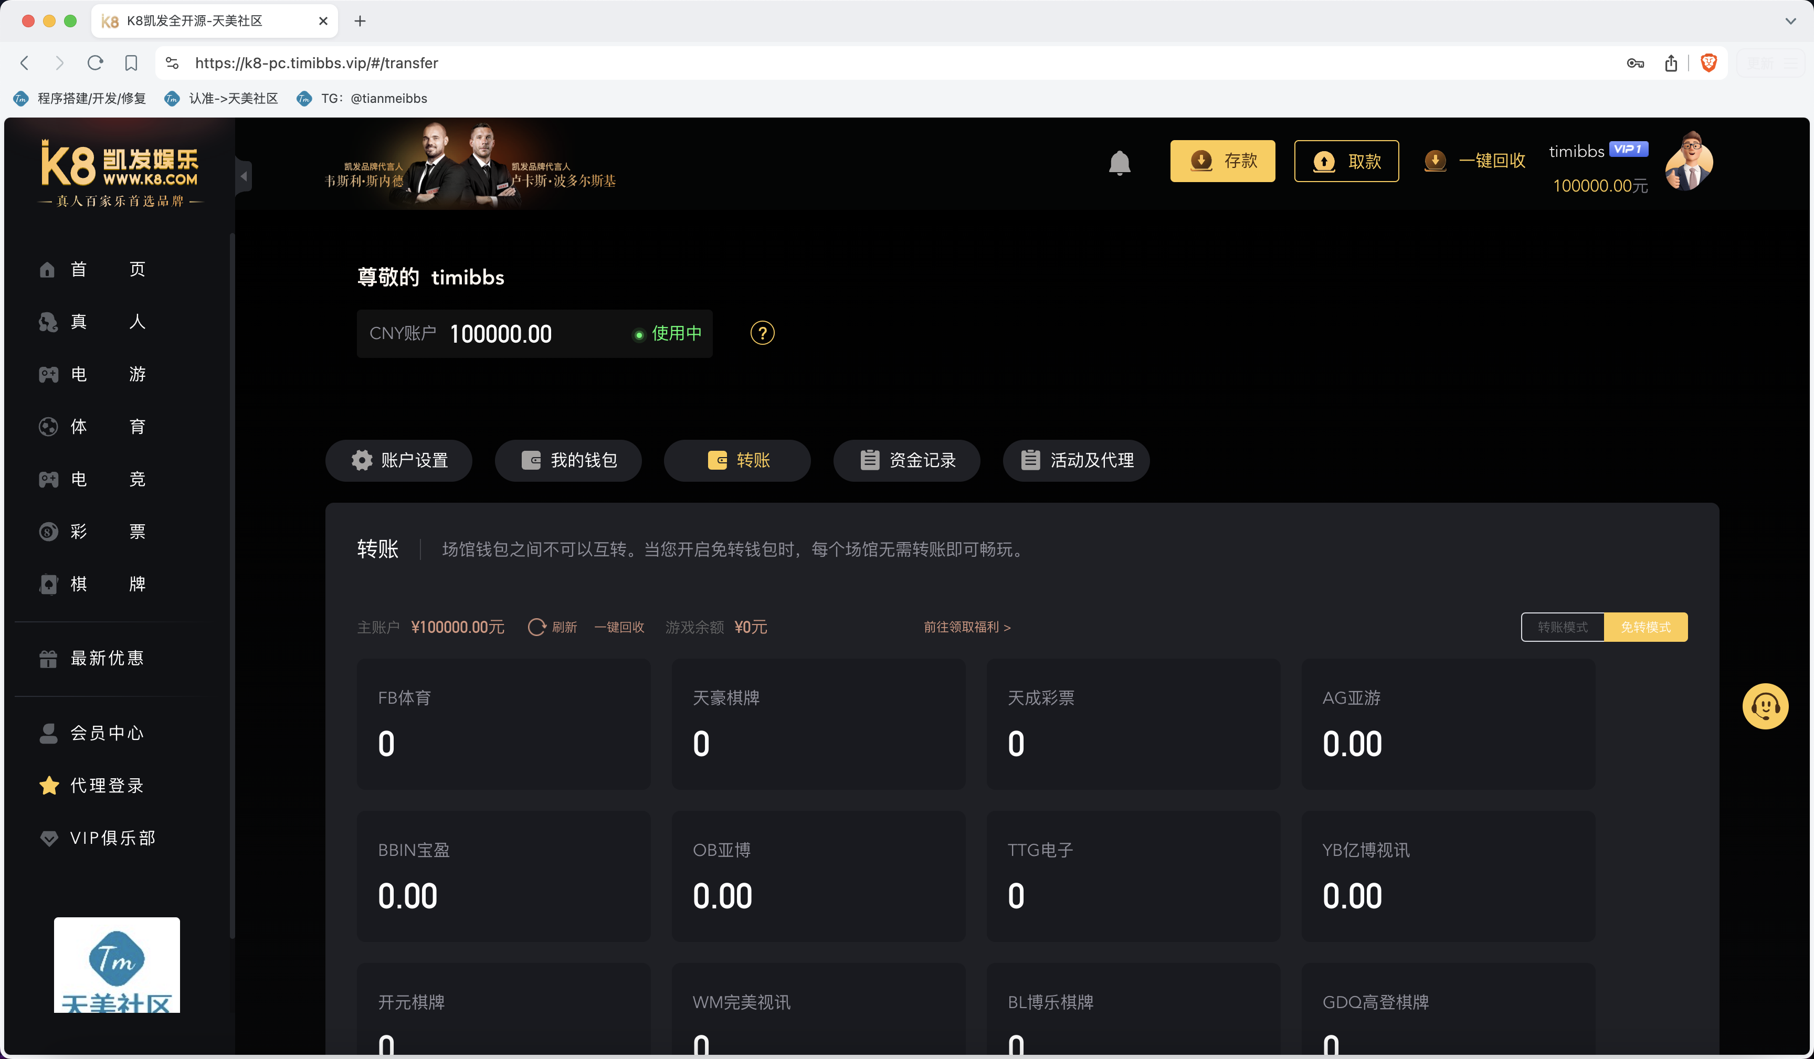Image resolution: width=1814 pixels, height=1059 pixels.
Task: Follow the 前往领取福利 link
Action: click(x=967, y=627)
